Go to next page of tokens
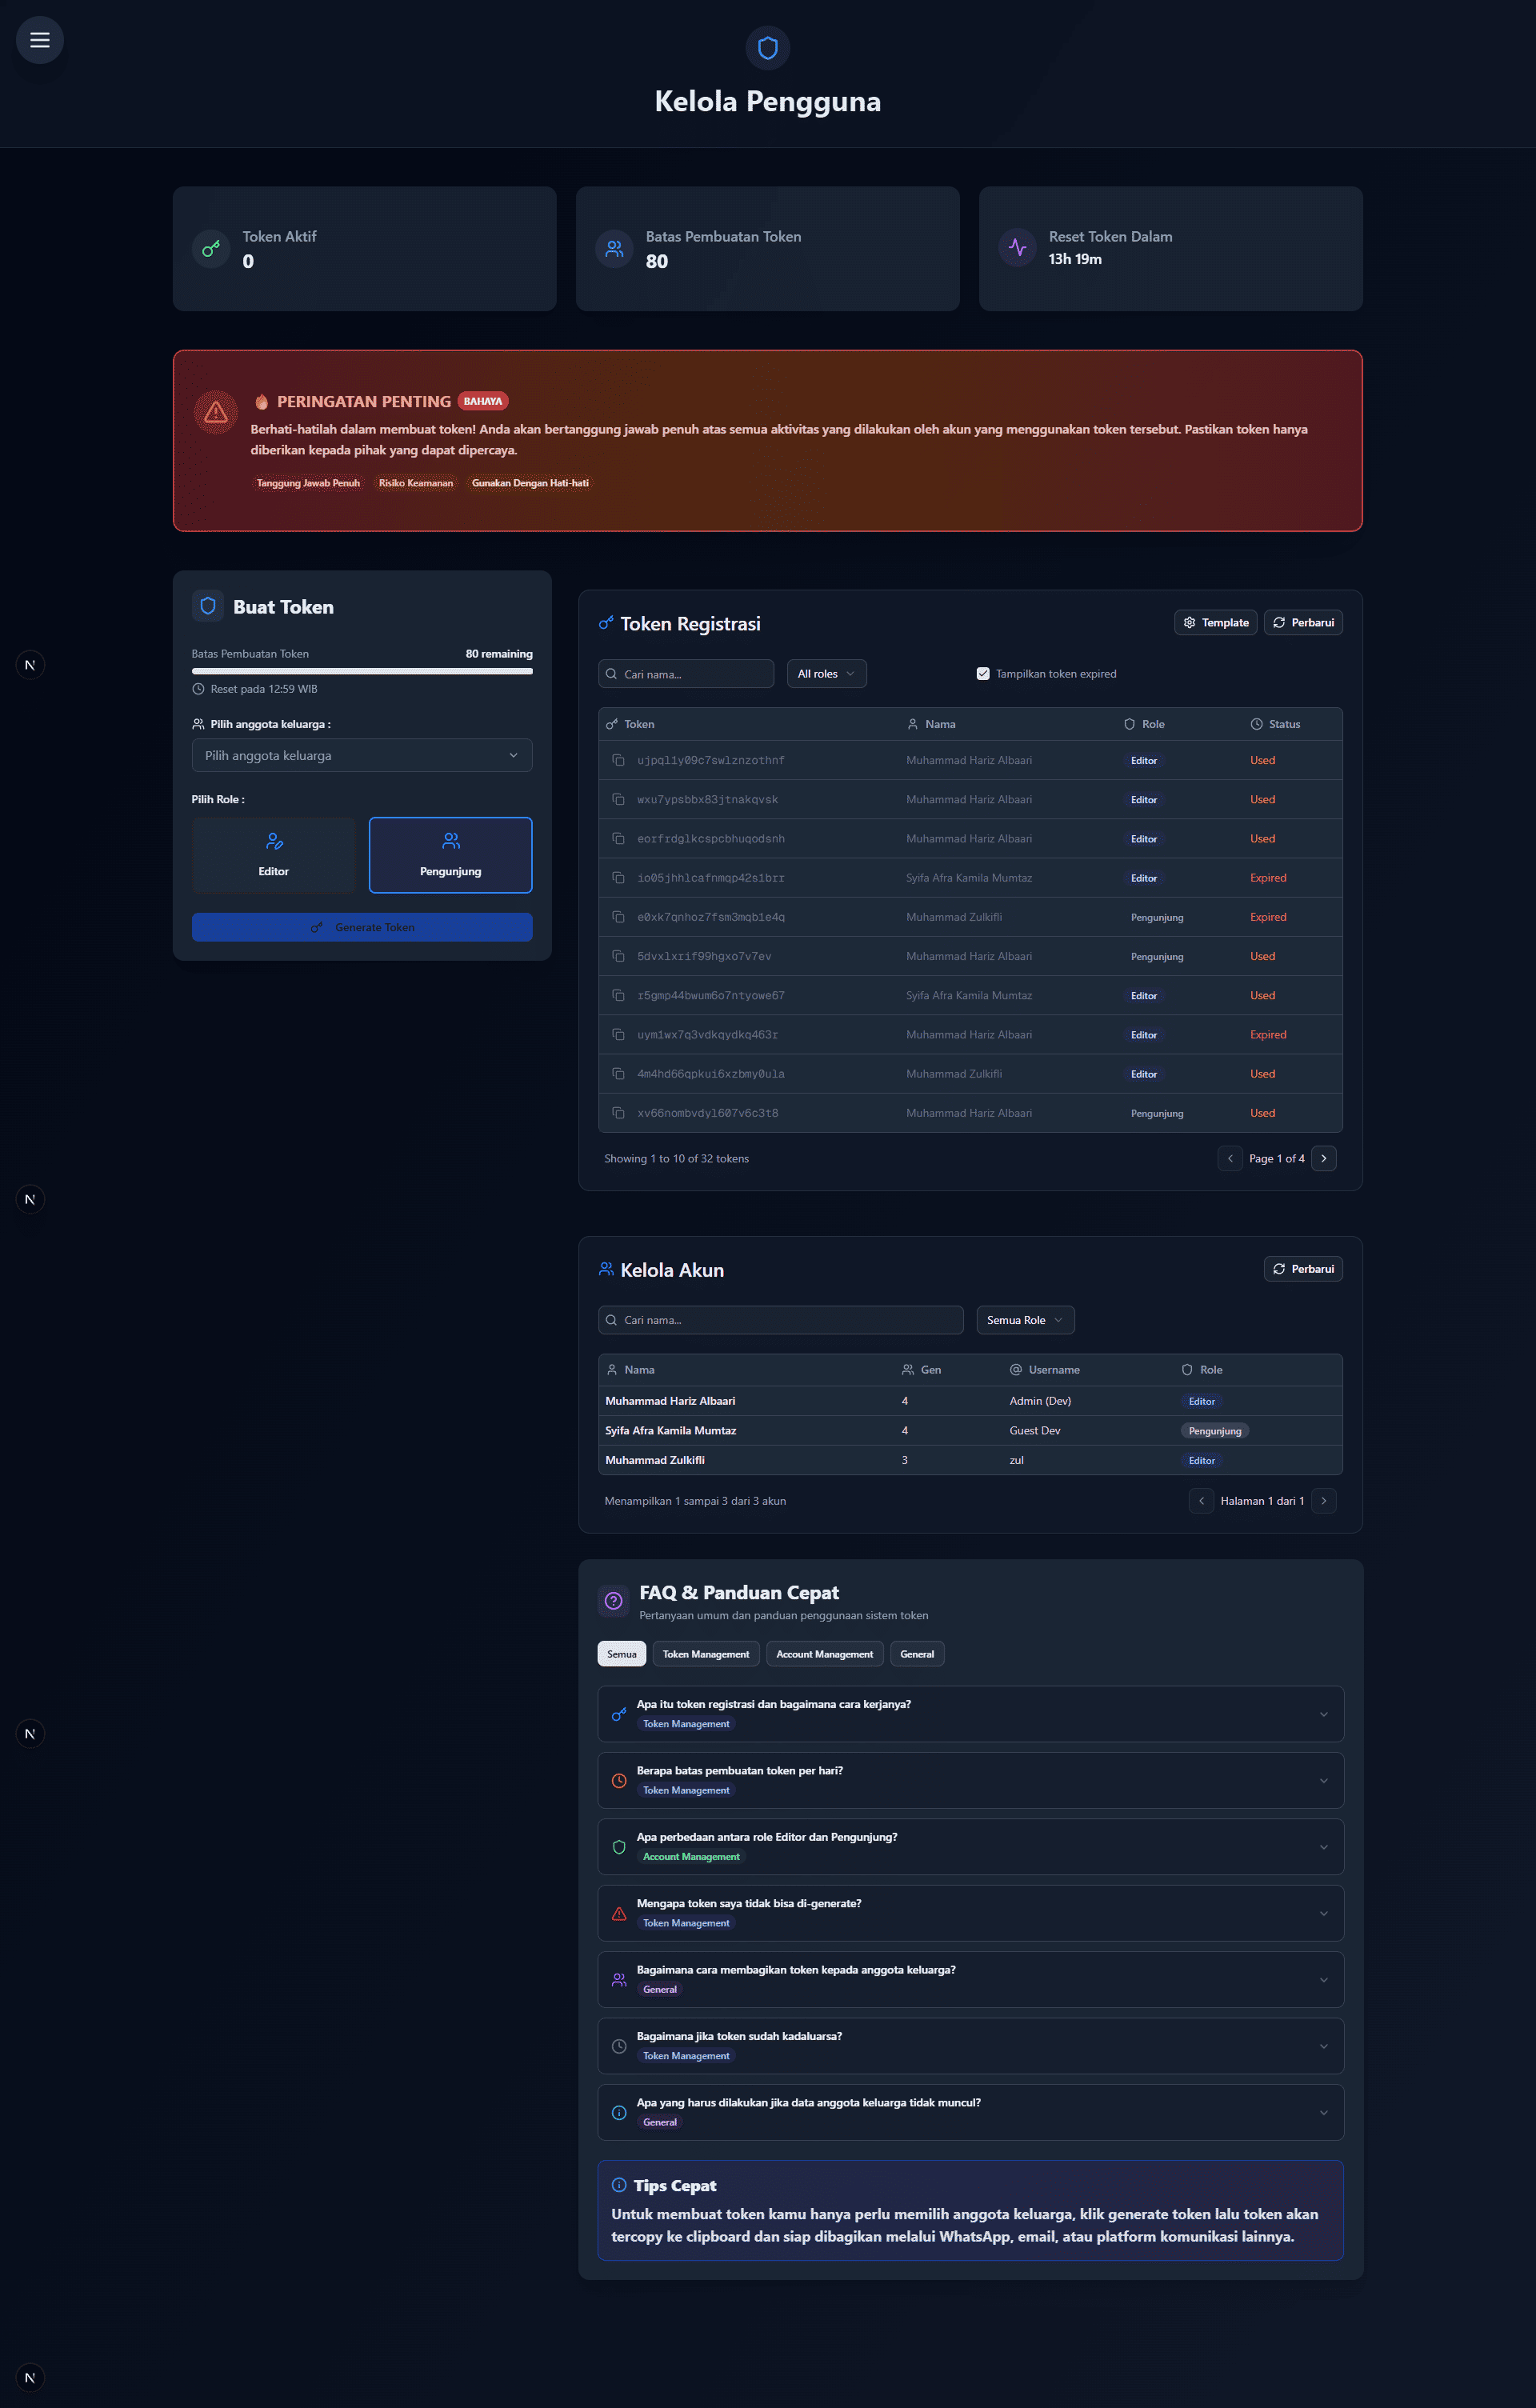 (1323, 1158)
